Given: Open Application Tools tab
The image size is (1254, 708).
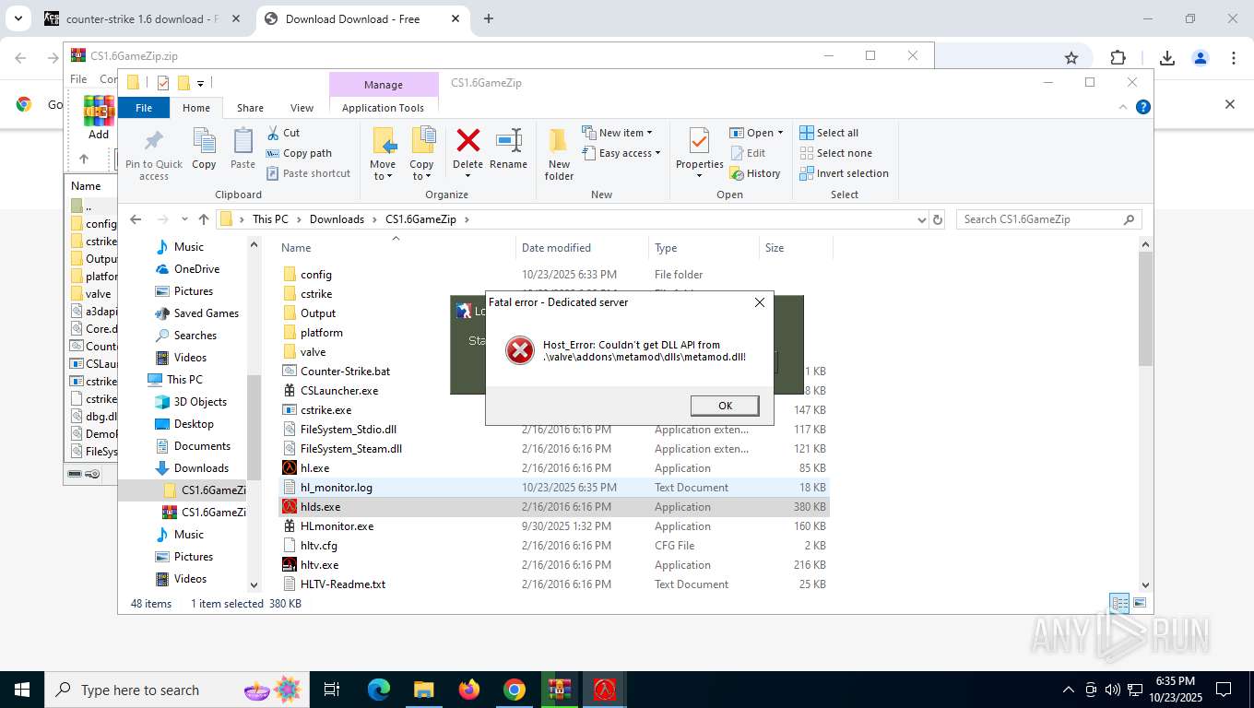Looking at the screenshot, I should click(383, 108).
